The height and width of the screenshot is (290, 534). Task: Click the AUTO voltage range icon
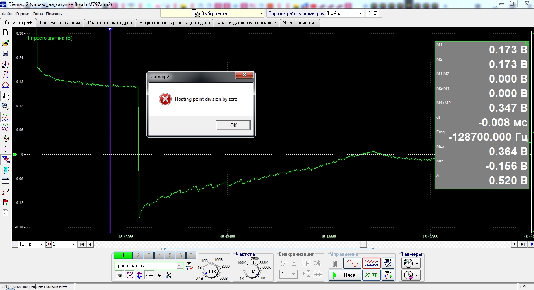pos(388,263)
